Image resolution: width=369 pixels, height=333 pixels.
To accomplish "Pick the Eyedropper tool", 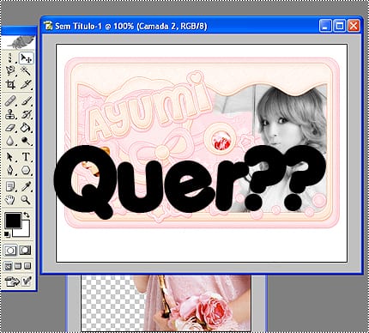I will click(x=26, y=186).
